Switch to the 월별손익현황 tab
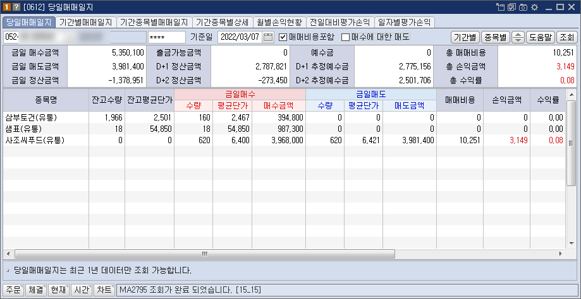Viewport: 581px width, 299px height. click(x=280, y=22)
